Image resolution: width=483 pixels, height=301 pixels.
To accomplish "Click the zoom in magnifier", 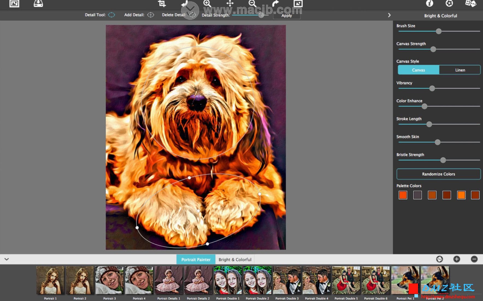I will pos(207,4).
